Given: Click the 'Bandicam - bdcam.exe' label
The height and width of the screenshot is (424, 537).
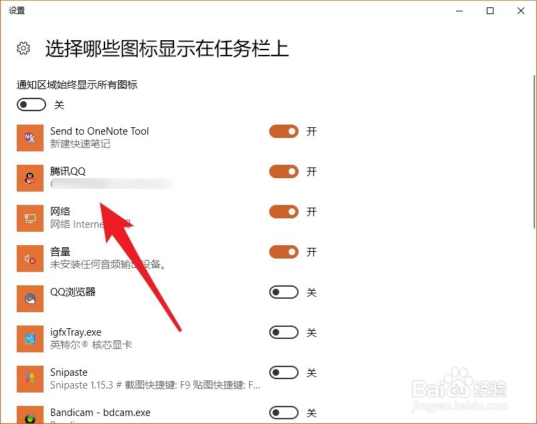Looking at the screenshot, I should (x=100, y=413).
